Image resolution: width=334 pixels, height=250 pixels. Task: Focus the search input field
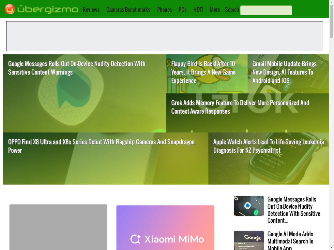point(266,10)
